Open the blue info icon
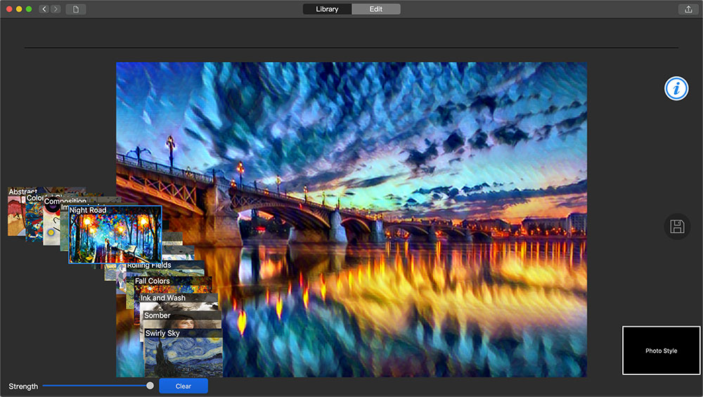Image resolution: width=703 pixels, height=397 pixels. tap(676, 89)
